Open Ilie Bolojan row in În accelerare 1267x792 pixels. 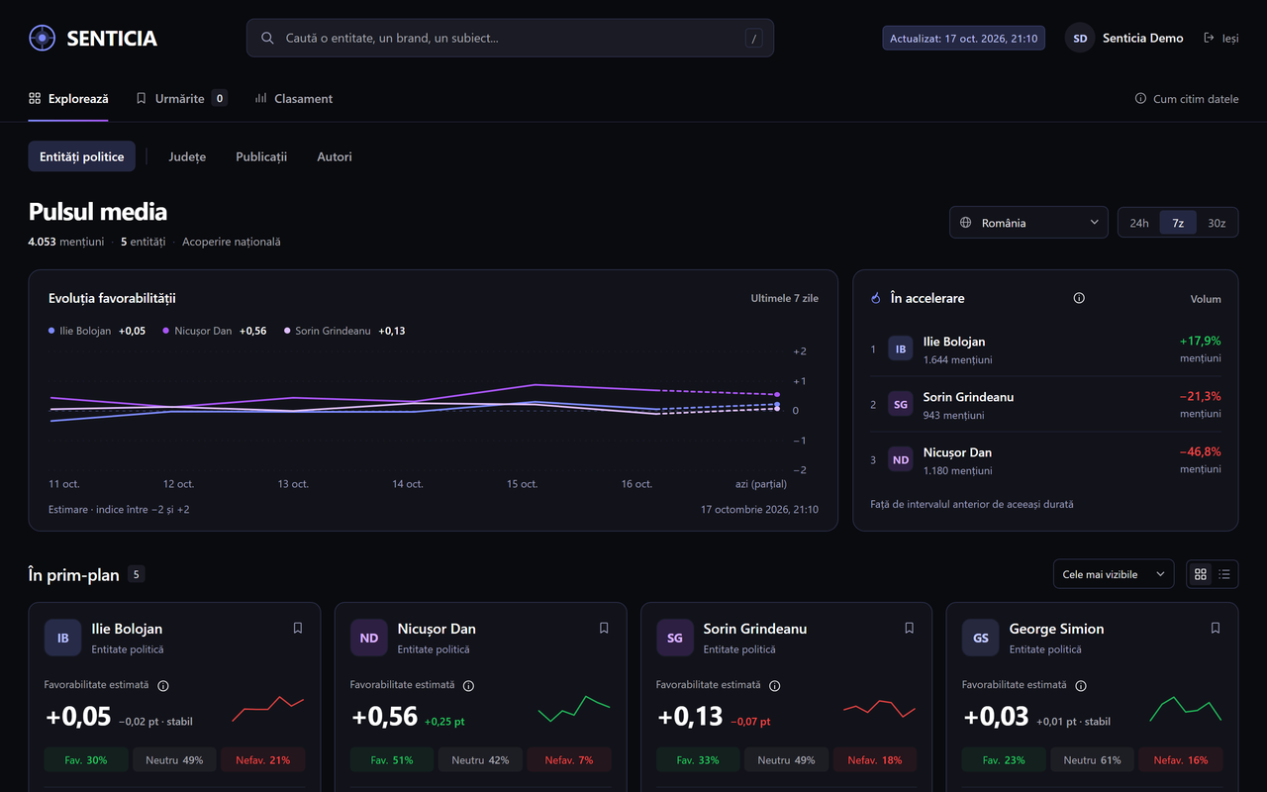(x=1045, y=349)
